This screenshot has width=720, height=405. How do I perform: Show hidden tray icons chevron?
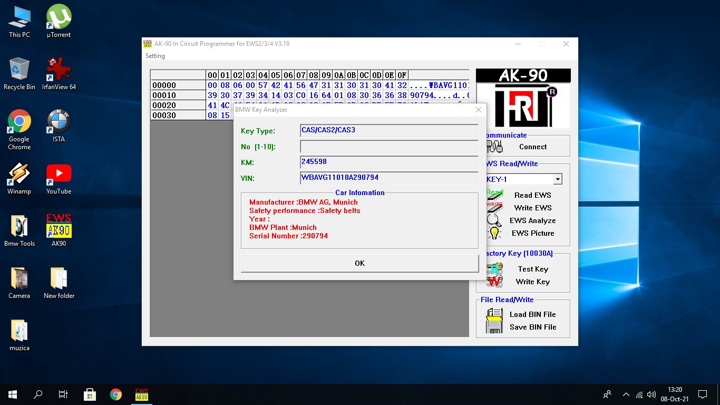tap(626, 394)
